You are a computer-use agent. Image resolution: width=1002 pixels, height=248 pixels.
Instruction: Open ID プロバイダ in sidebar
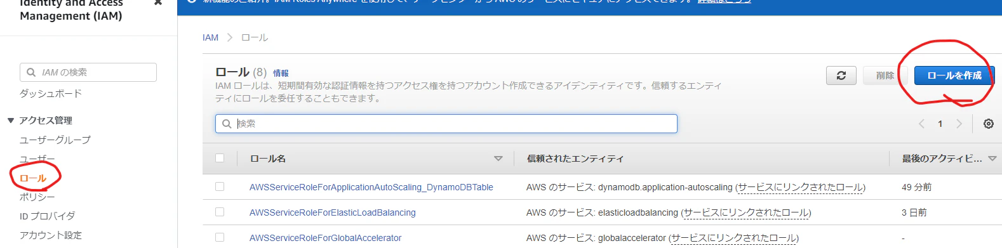point(48,216)
